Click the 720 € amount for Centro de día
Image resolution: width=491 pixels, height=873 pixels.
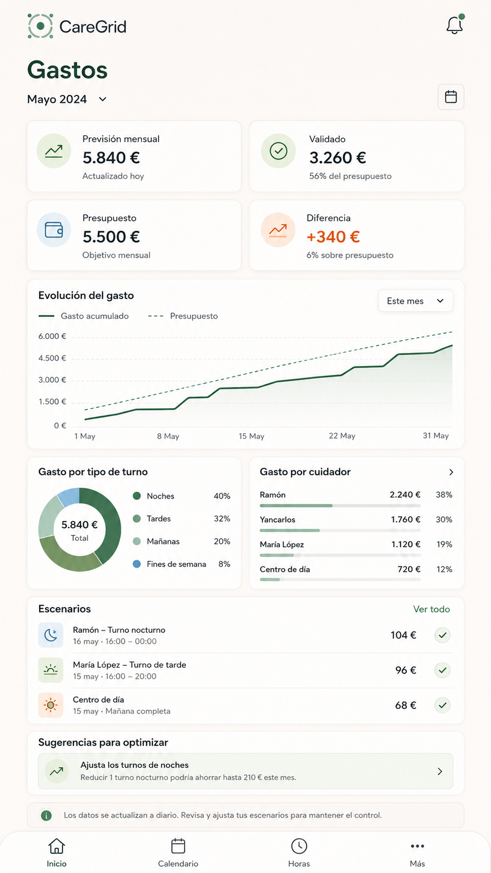pos(409,569)
